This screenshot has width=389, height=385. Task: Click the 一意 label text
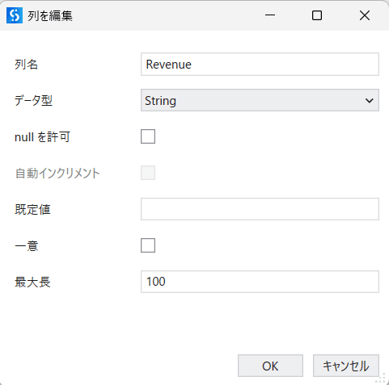26,245
